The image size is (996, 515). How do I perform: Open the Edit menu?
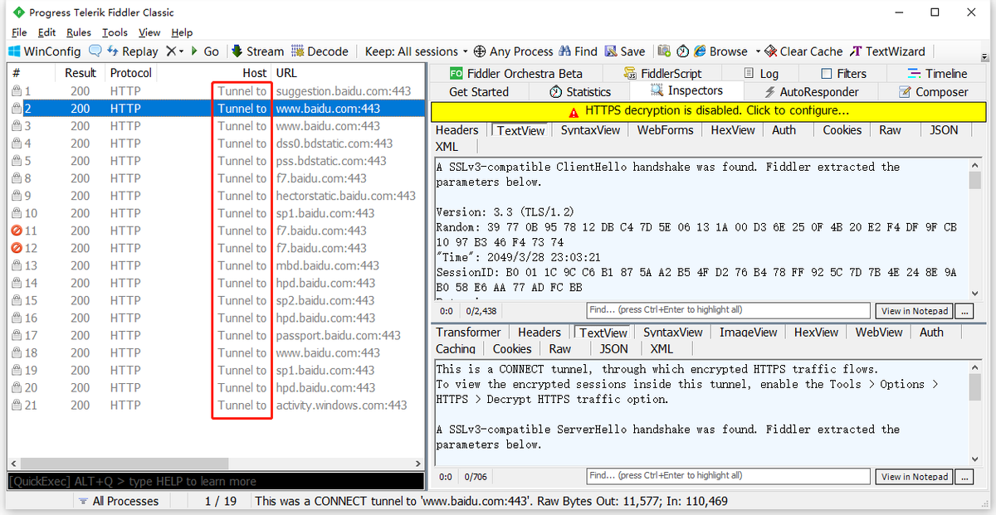pos(46,32)
